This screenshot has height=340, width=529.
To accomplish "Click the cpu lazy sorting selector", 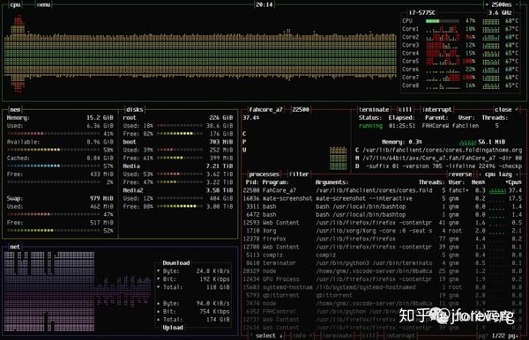I will (x=498, y=174).
